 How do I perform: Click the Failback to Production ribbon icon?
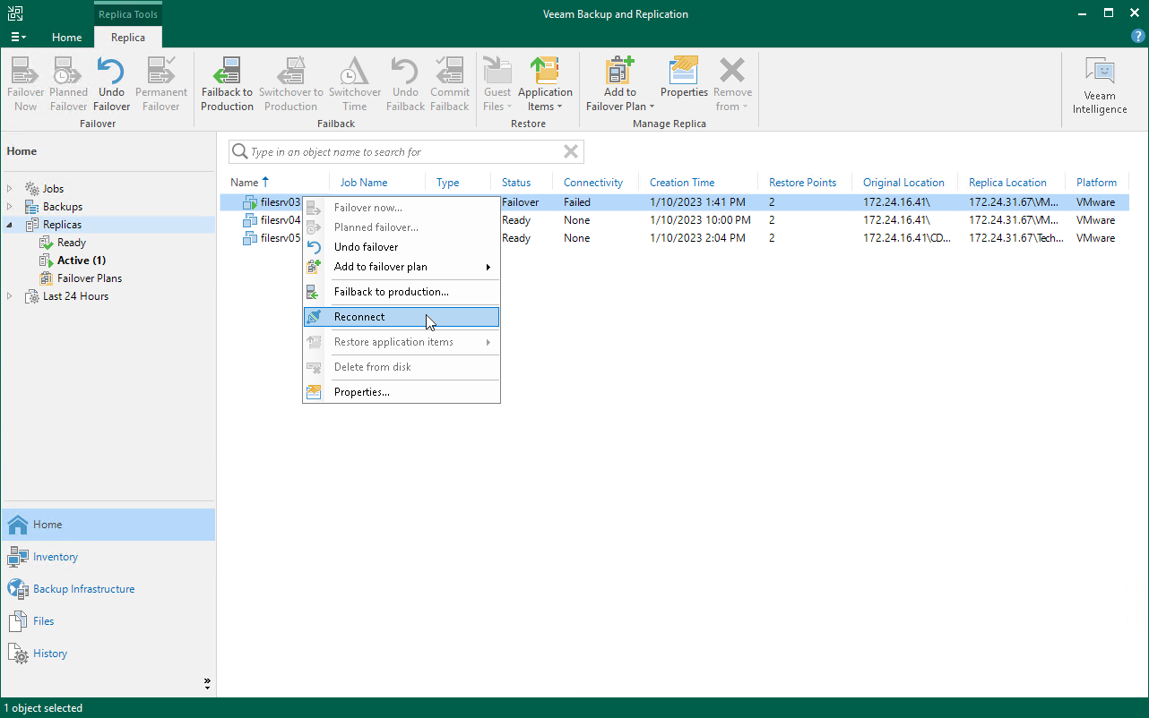point(227,85)
